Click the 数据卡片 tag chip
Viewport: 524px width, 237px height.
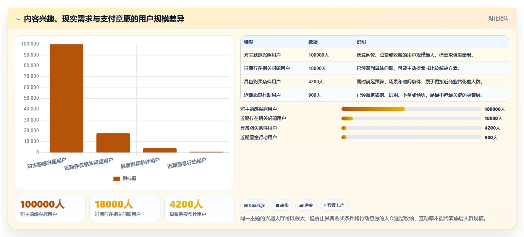pos(334,205)
